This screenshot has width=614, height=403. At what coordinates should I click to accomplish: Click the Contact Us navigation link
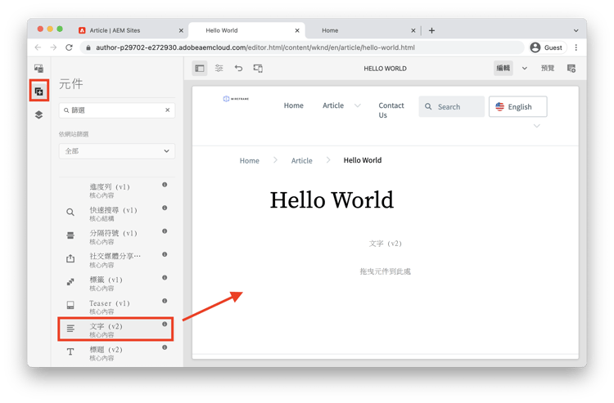pyautogui.click(x=391, y=110)
